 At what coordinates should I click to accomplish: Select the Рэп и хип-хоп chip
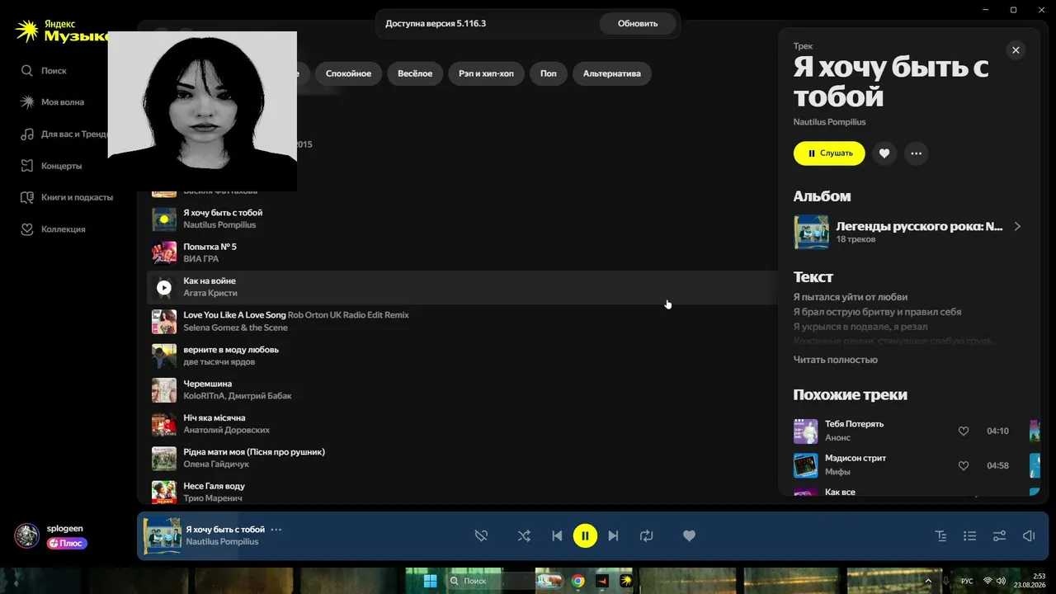486,73
